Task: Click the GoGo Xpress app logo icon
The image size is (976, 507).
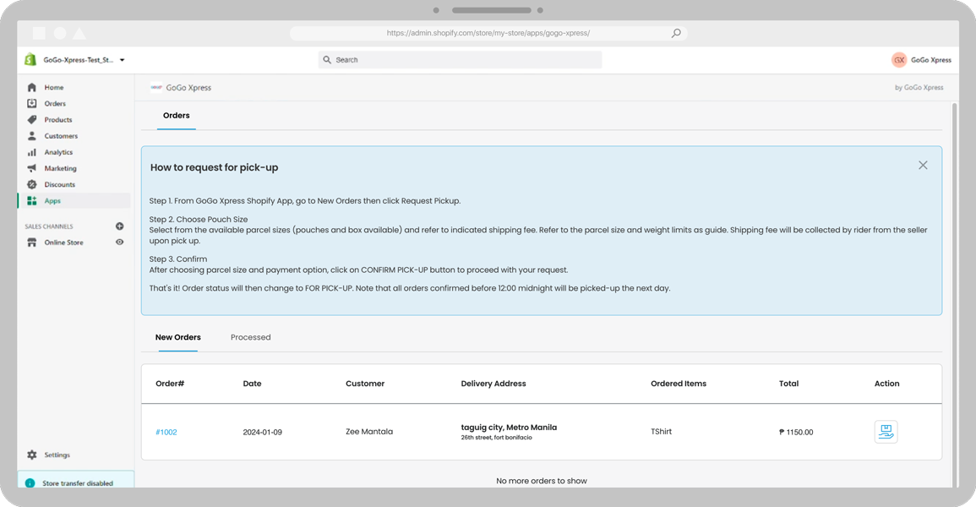Action: [156, 88]
